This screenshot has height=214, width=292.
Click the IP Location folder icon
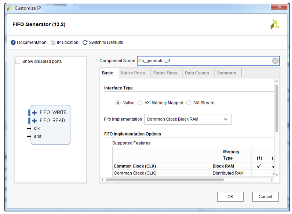[53, 43]
